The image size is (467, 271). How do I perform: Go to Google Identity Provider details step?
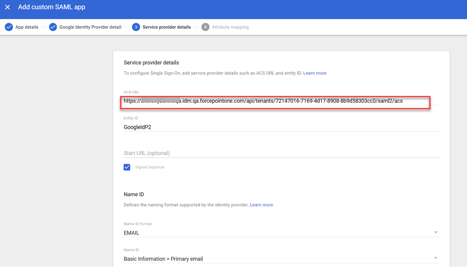[x=90, y=27]
